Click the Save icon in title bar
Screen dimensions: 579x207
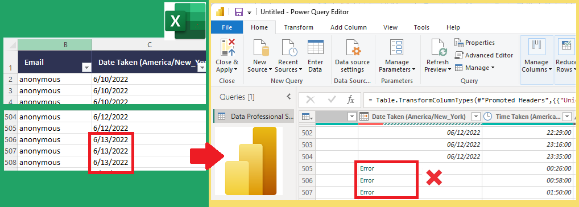[x=239, y=12]
